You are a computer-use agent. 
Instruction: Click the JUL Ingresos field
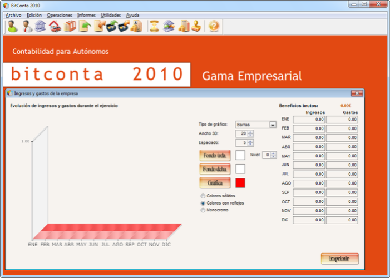[309, 175]
